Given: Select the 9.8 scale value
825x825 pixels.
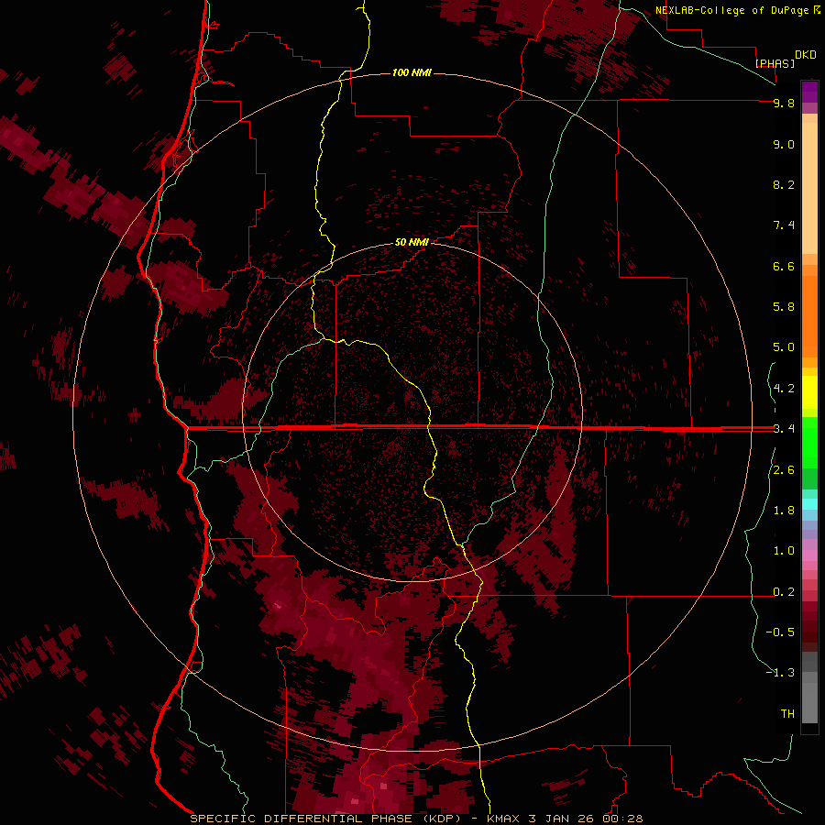Looking at the screenshot, I should 784,103.
